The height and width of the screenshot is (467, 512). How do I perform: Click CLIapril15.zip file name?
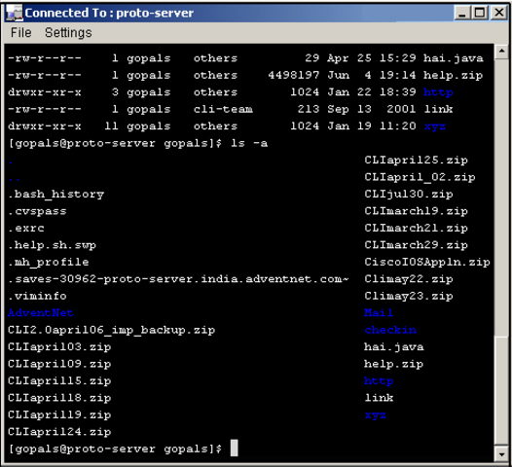pos(59,381)
